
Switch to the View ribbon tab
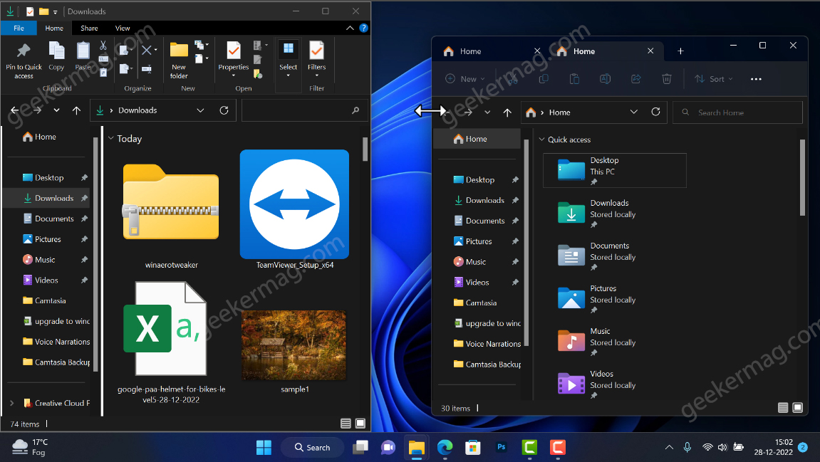click(123, 28)
